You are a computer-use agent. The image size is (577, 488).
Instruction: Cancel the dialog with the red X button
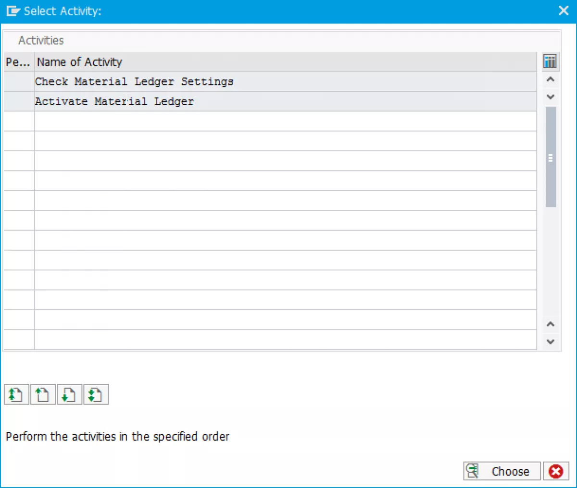(556, 471)
